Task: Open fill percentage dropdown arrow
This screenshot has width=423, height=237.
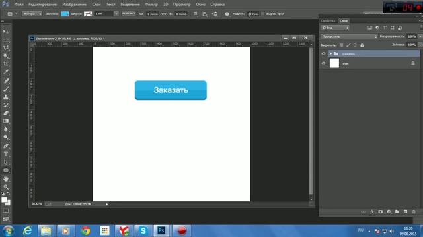Action: pos(420,45)
